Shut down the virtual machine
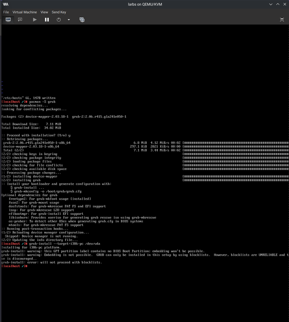The image size is (289, 322). click(59, 20)
